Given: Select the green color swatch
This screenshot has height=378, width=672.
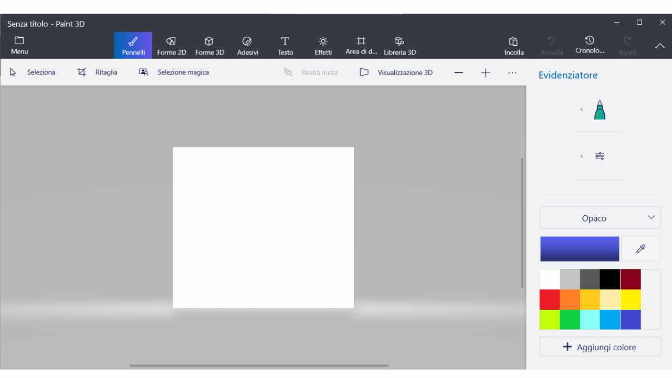Looking at the screenshot, I should pyautogui.click(x=570, y=320).
